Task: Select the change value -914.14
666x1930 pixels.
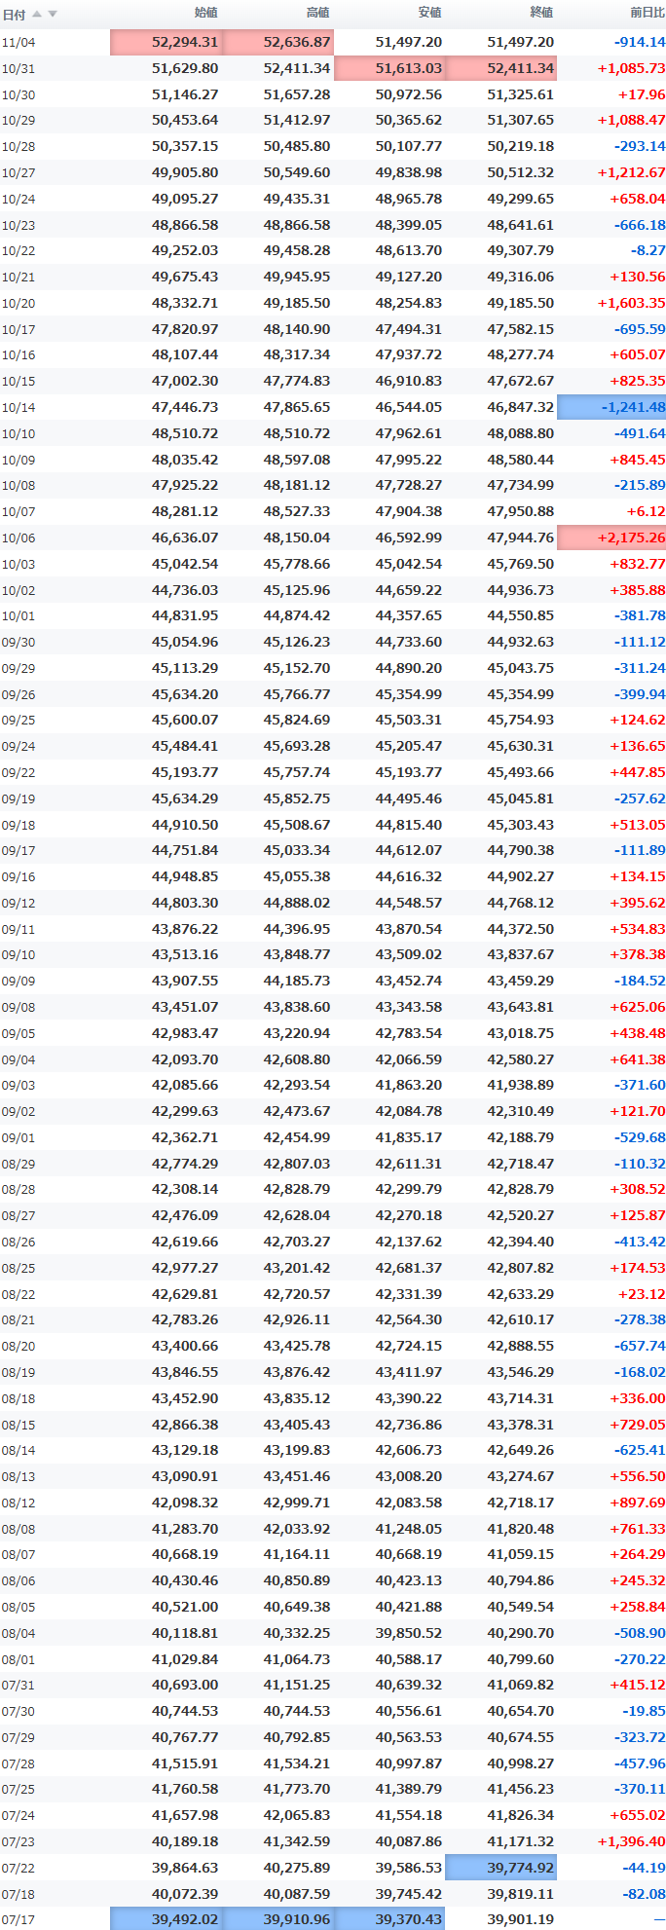Action: (x=640, y=42)
